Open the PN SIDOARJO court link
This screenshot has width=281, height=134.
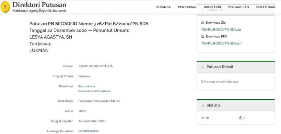point(89,131)
